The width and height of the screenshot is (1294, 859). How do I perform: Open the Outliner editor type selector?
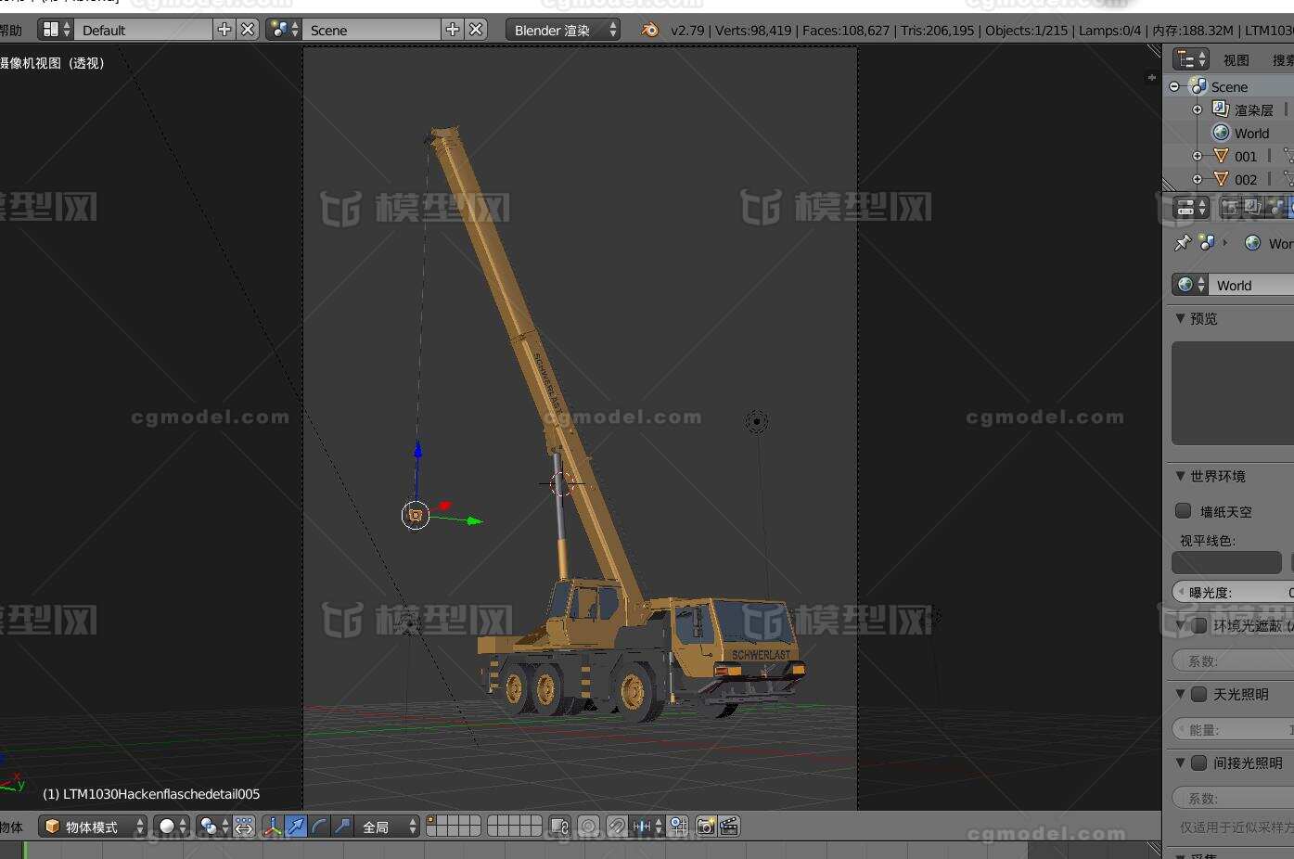(x=1191, y=59)
